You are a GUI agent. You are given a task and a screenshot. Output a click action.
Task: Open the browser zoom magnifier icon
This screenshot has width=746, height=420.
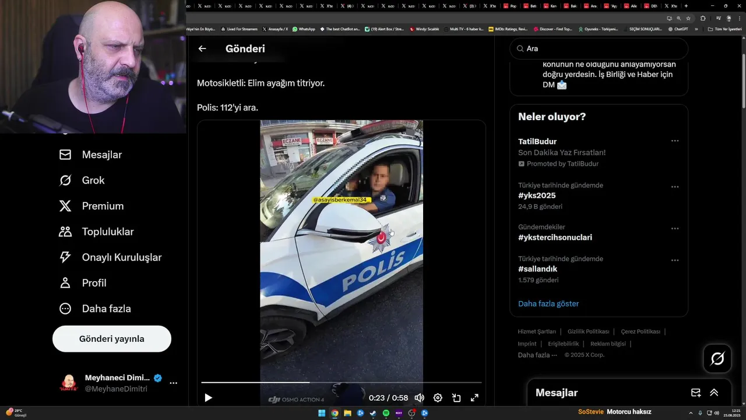point(678,18)
